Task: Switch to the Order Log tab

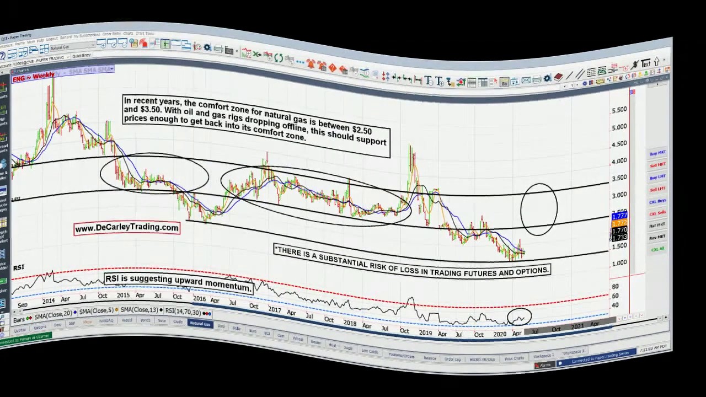Action: pos(452,359)
